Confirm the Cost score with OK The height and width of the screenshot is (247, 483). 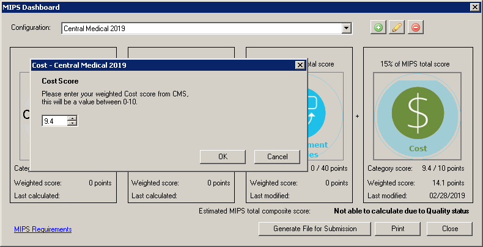pyautogui.click(x=223, y=157)
